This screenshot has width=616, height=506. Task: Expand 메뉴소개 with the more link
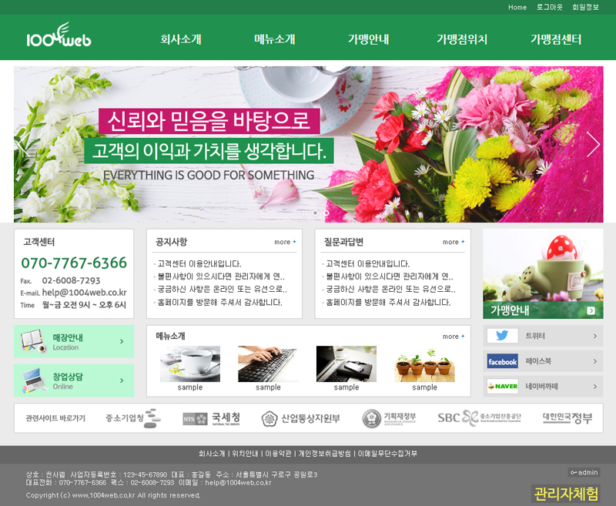[454, 337]
